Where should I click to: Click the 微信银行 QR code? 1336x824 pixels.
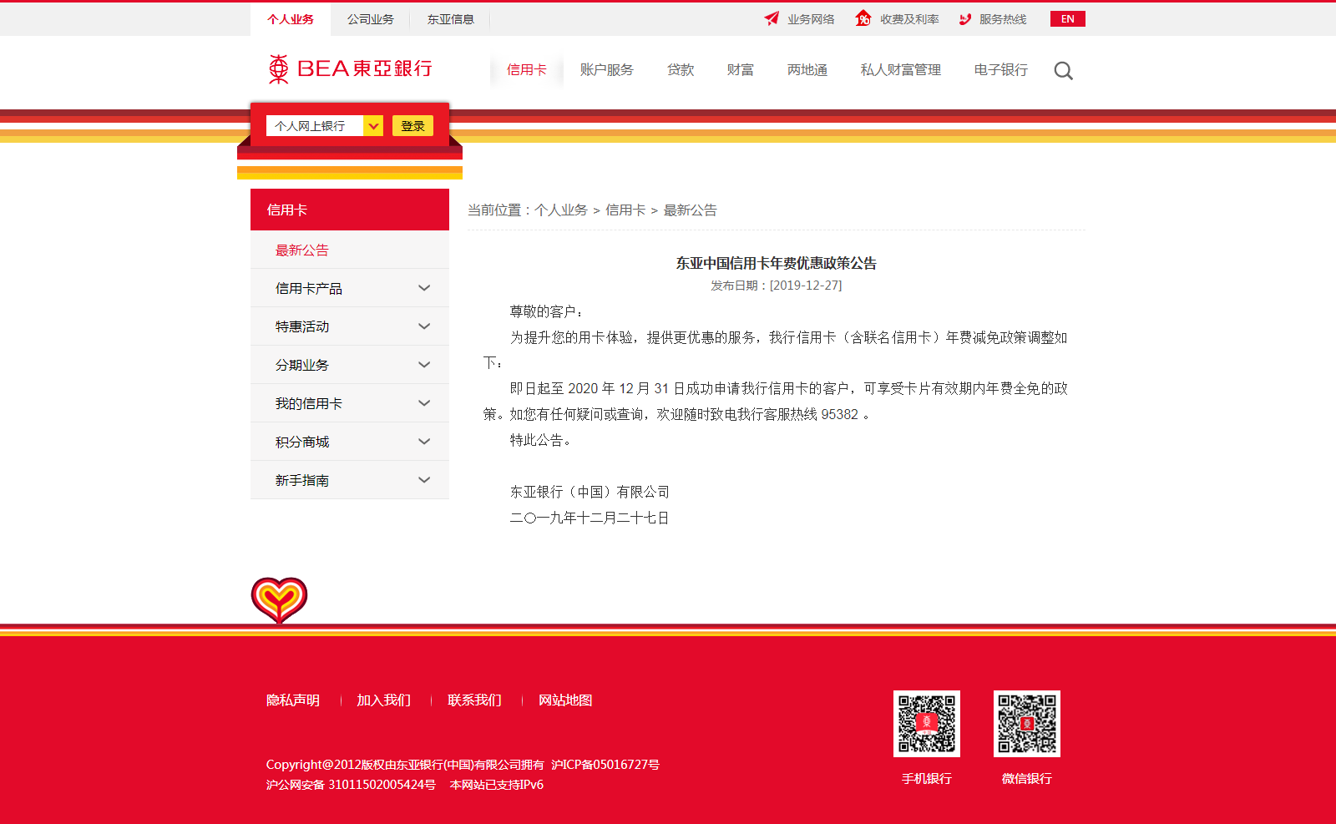click(1027, 724)
